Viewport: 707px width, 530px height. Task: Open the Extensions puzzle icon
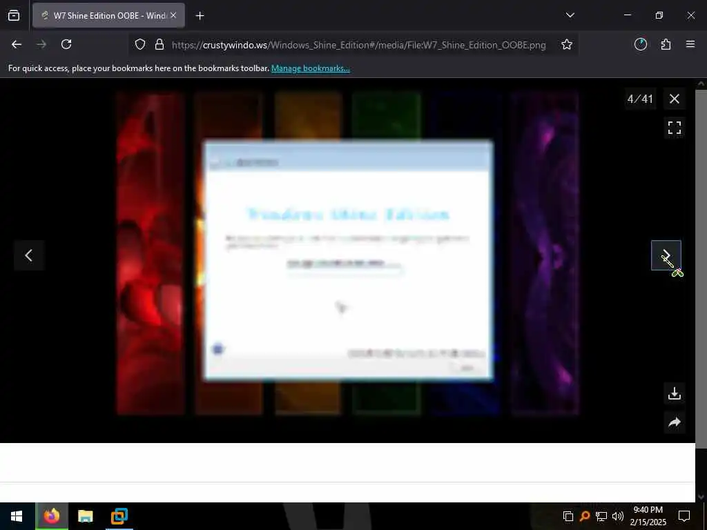pos(666,44)
